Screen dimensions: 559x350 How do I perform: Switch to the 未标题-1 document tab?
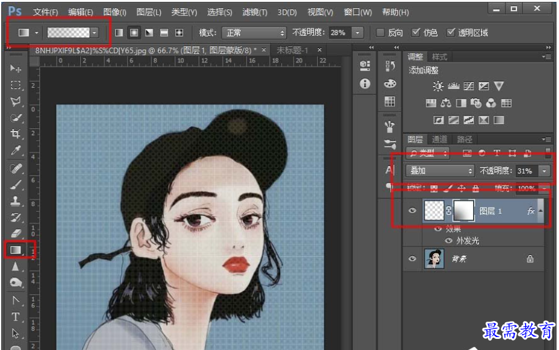pos(292,50)
